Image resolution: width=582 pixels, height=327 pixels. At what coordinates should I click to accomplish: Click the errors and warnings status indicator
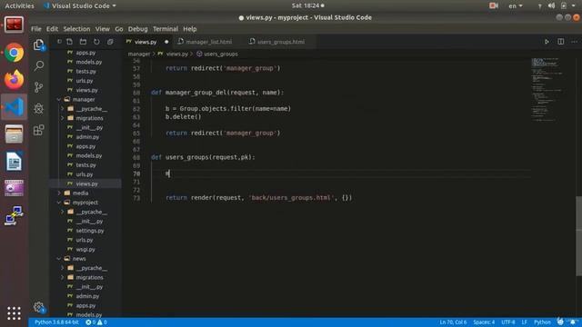(x=96, y=322)
